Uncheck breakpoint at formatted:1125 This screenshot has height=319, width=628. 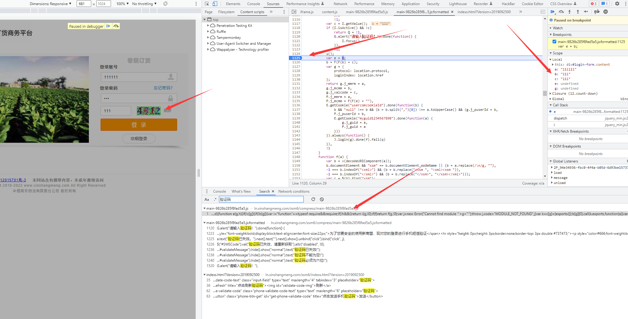pyautogui.click(x=554, y=42)
